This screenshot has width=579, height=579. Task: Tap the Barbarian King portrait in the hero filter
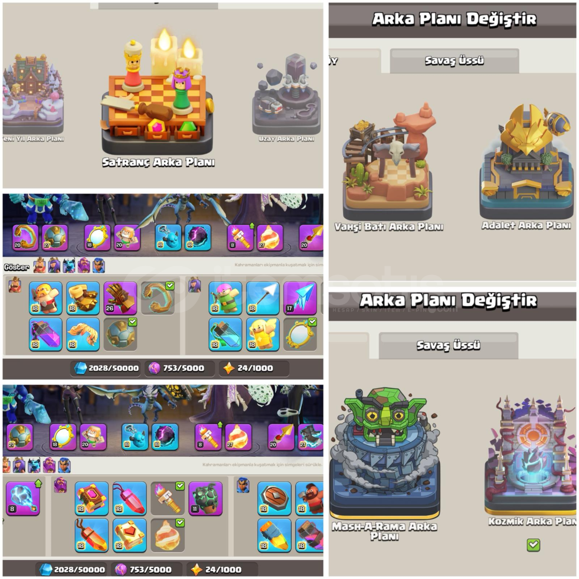pyautogui.click(x=40, y=265)
